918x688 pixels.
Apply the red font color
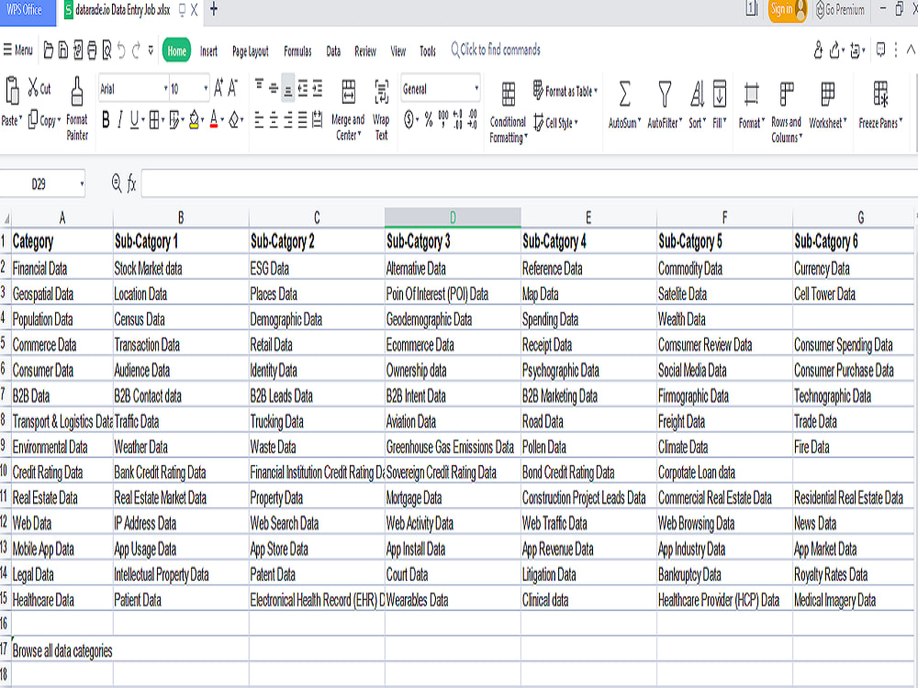pyautogui.click(x=214, y=120)
